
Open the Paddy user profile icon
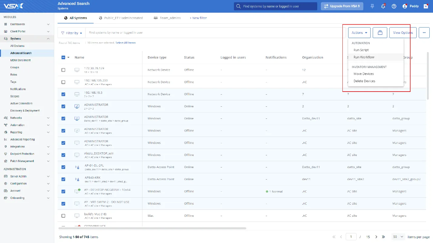405,6
